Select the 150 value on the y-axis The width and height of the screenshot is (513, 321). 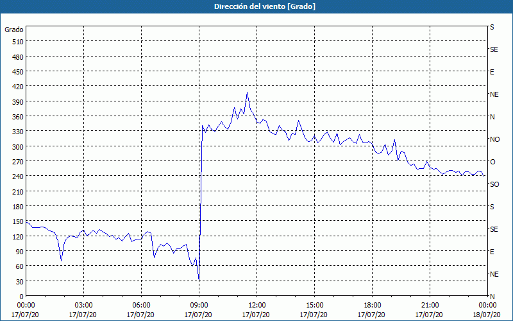pyautogui.click(x=18, y=221)
